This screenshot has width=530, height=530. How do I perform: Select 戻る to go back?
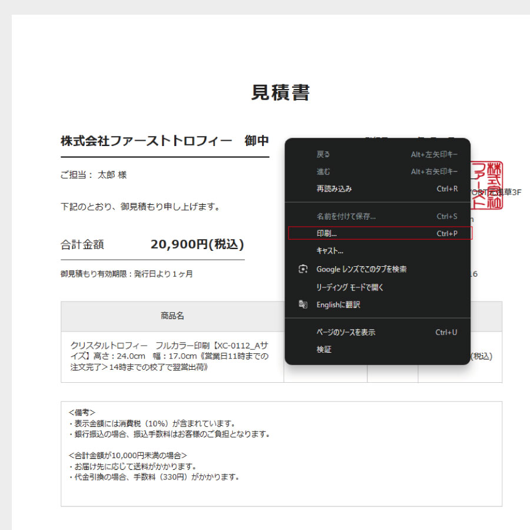tap(323, 154)
